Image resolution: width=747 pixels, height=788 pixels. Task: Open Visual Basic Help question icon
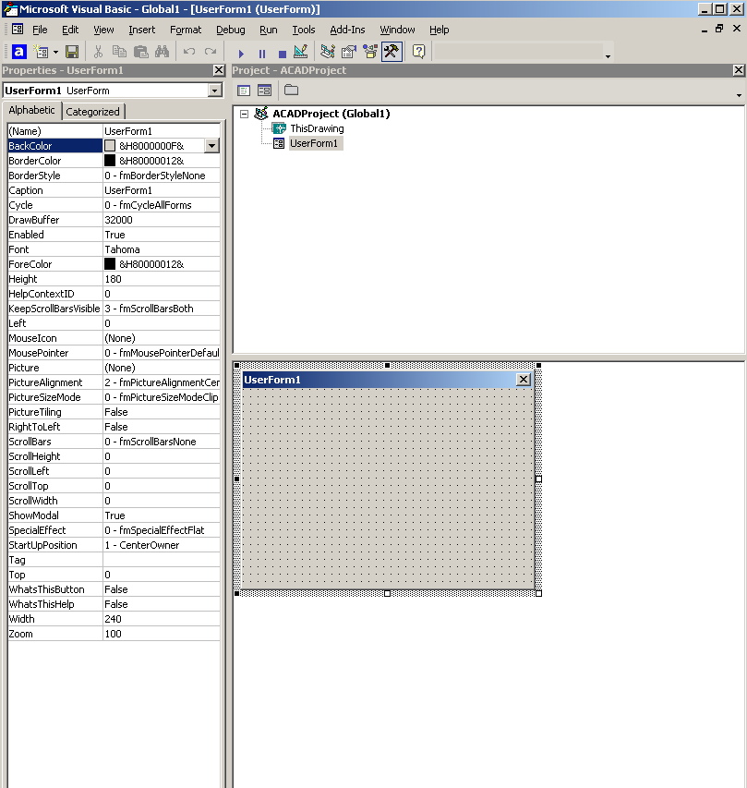click(x=418, y=52)
